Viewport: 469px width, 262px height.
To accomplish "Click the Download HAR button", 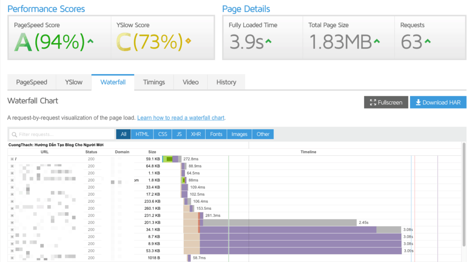I will 438,102.
